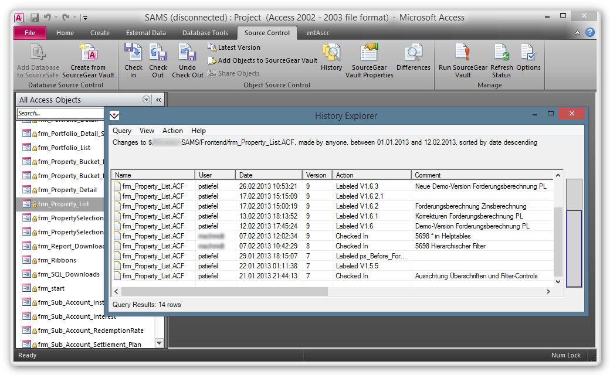The image size is (610, 375).
Task: Select frm_SQL_Downloads form
Action: (60, 274)
